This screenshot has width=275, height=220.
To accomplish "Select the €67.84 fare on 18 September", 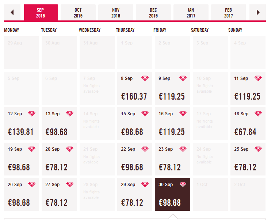I will 247,132.
